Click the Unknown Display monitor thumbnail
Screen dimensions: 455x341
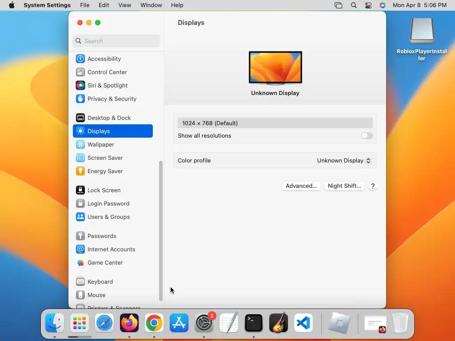[x=275, y=68]
